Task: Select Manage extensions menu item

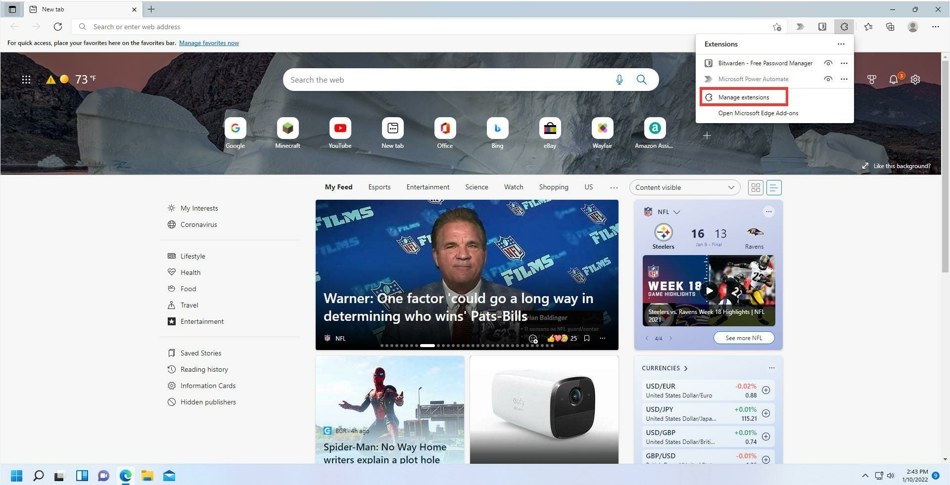Action: coord(743,97)
